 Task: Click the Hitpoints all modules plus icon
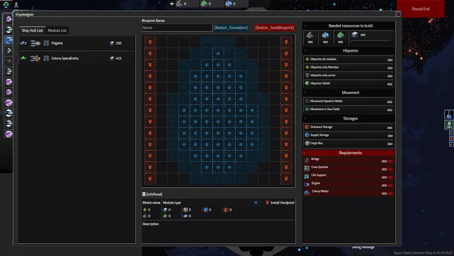point(307,59)
